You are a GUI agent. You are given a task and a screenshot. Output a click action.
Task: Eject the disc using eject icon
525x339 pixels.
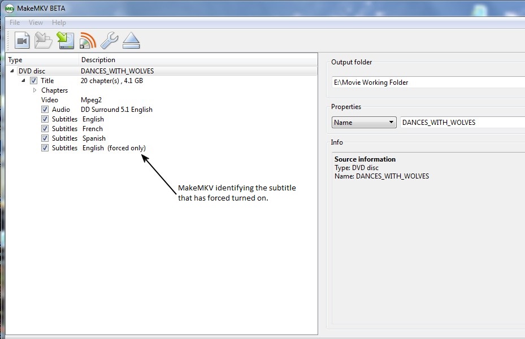click(131, 41)
